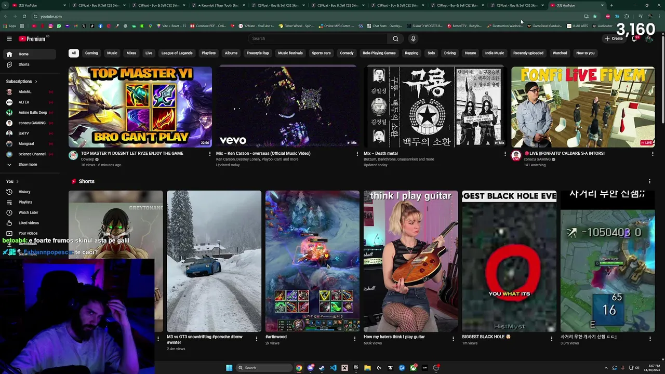Click the Create button
665x374 pixels.
[614, 38]
